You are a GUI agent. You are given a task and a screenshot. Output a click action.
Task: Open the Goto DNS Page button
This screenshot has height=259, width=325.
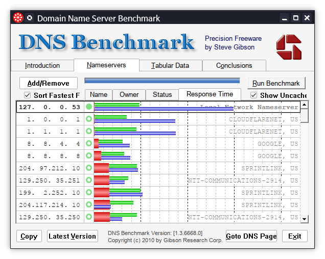tap(251, 236)
